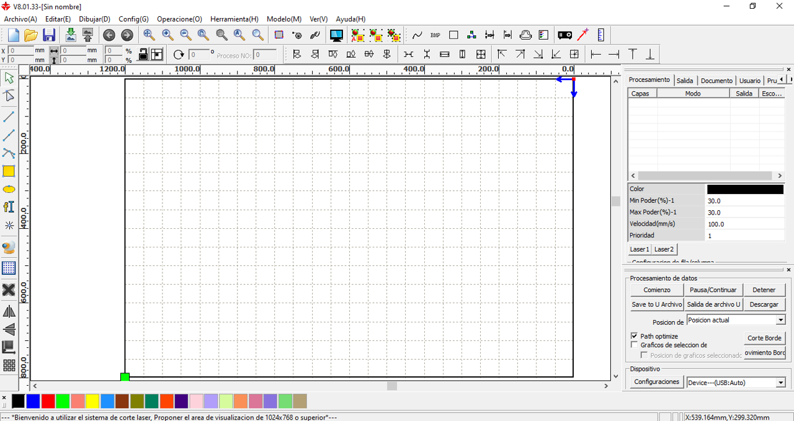Create a new file with the blank page icon

pos(13,35)
